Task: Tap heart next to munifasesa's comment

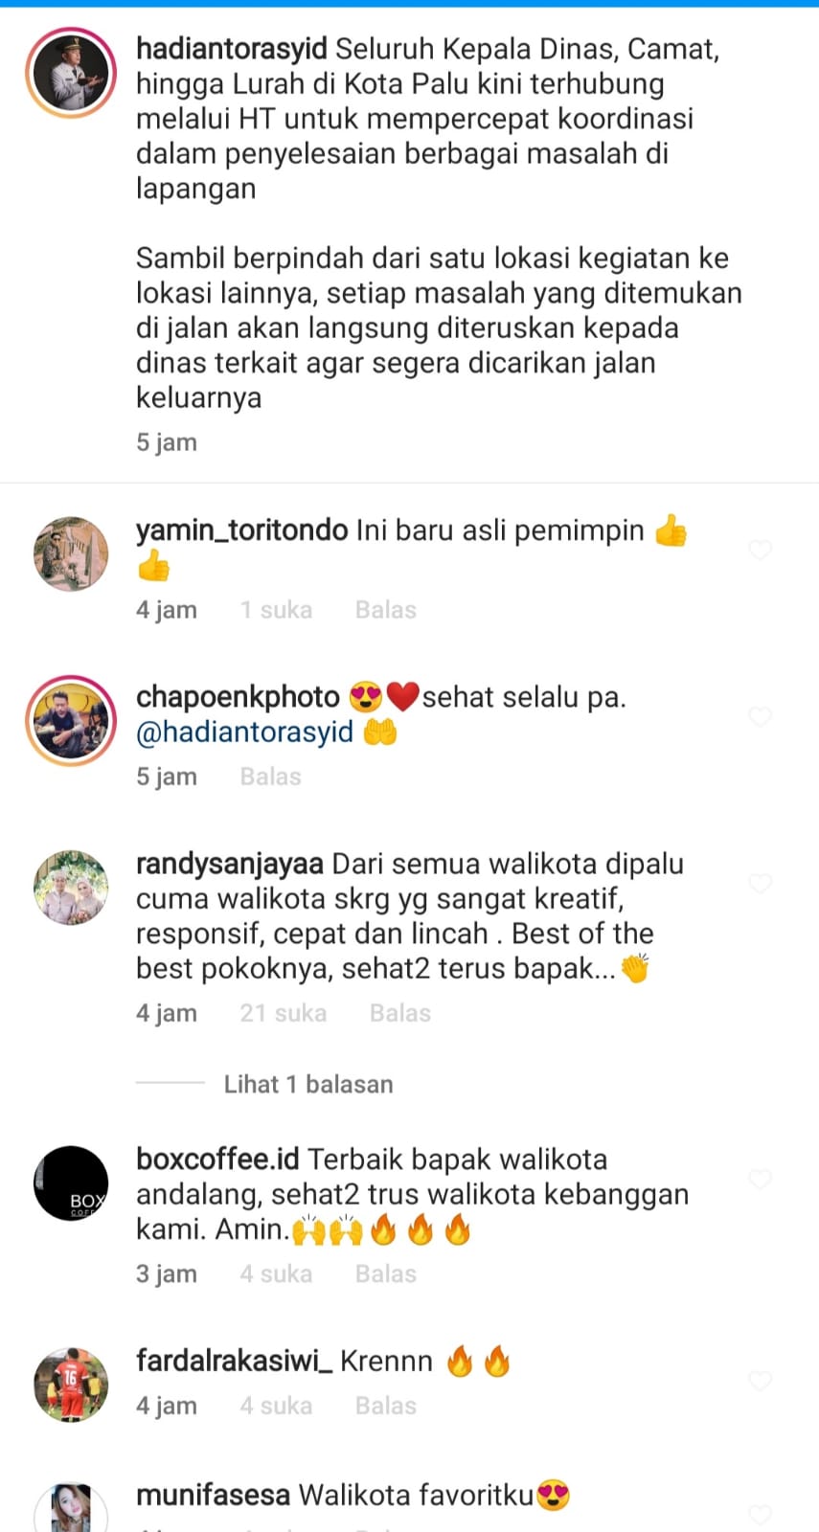Action: click(x=760, y=1515)
